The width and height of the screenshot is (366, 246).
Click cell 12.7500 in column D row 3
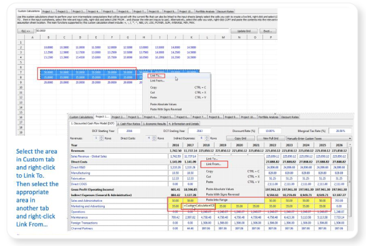click(80, 52)
